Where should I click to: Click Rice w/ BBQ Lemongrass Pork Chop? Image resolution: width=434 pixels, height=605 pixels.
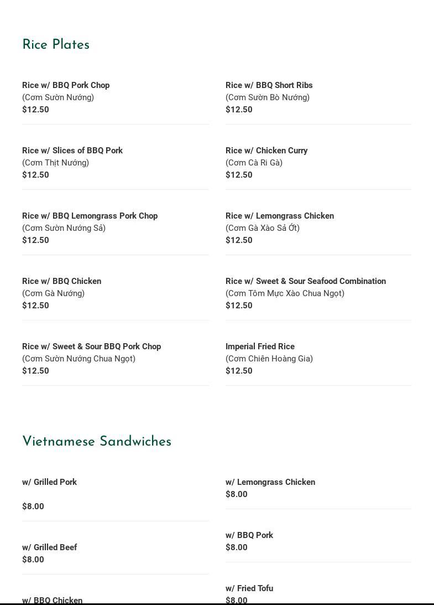coord(90,216)
